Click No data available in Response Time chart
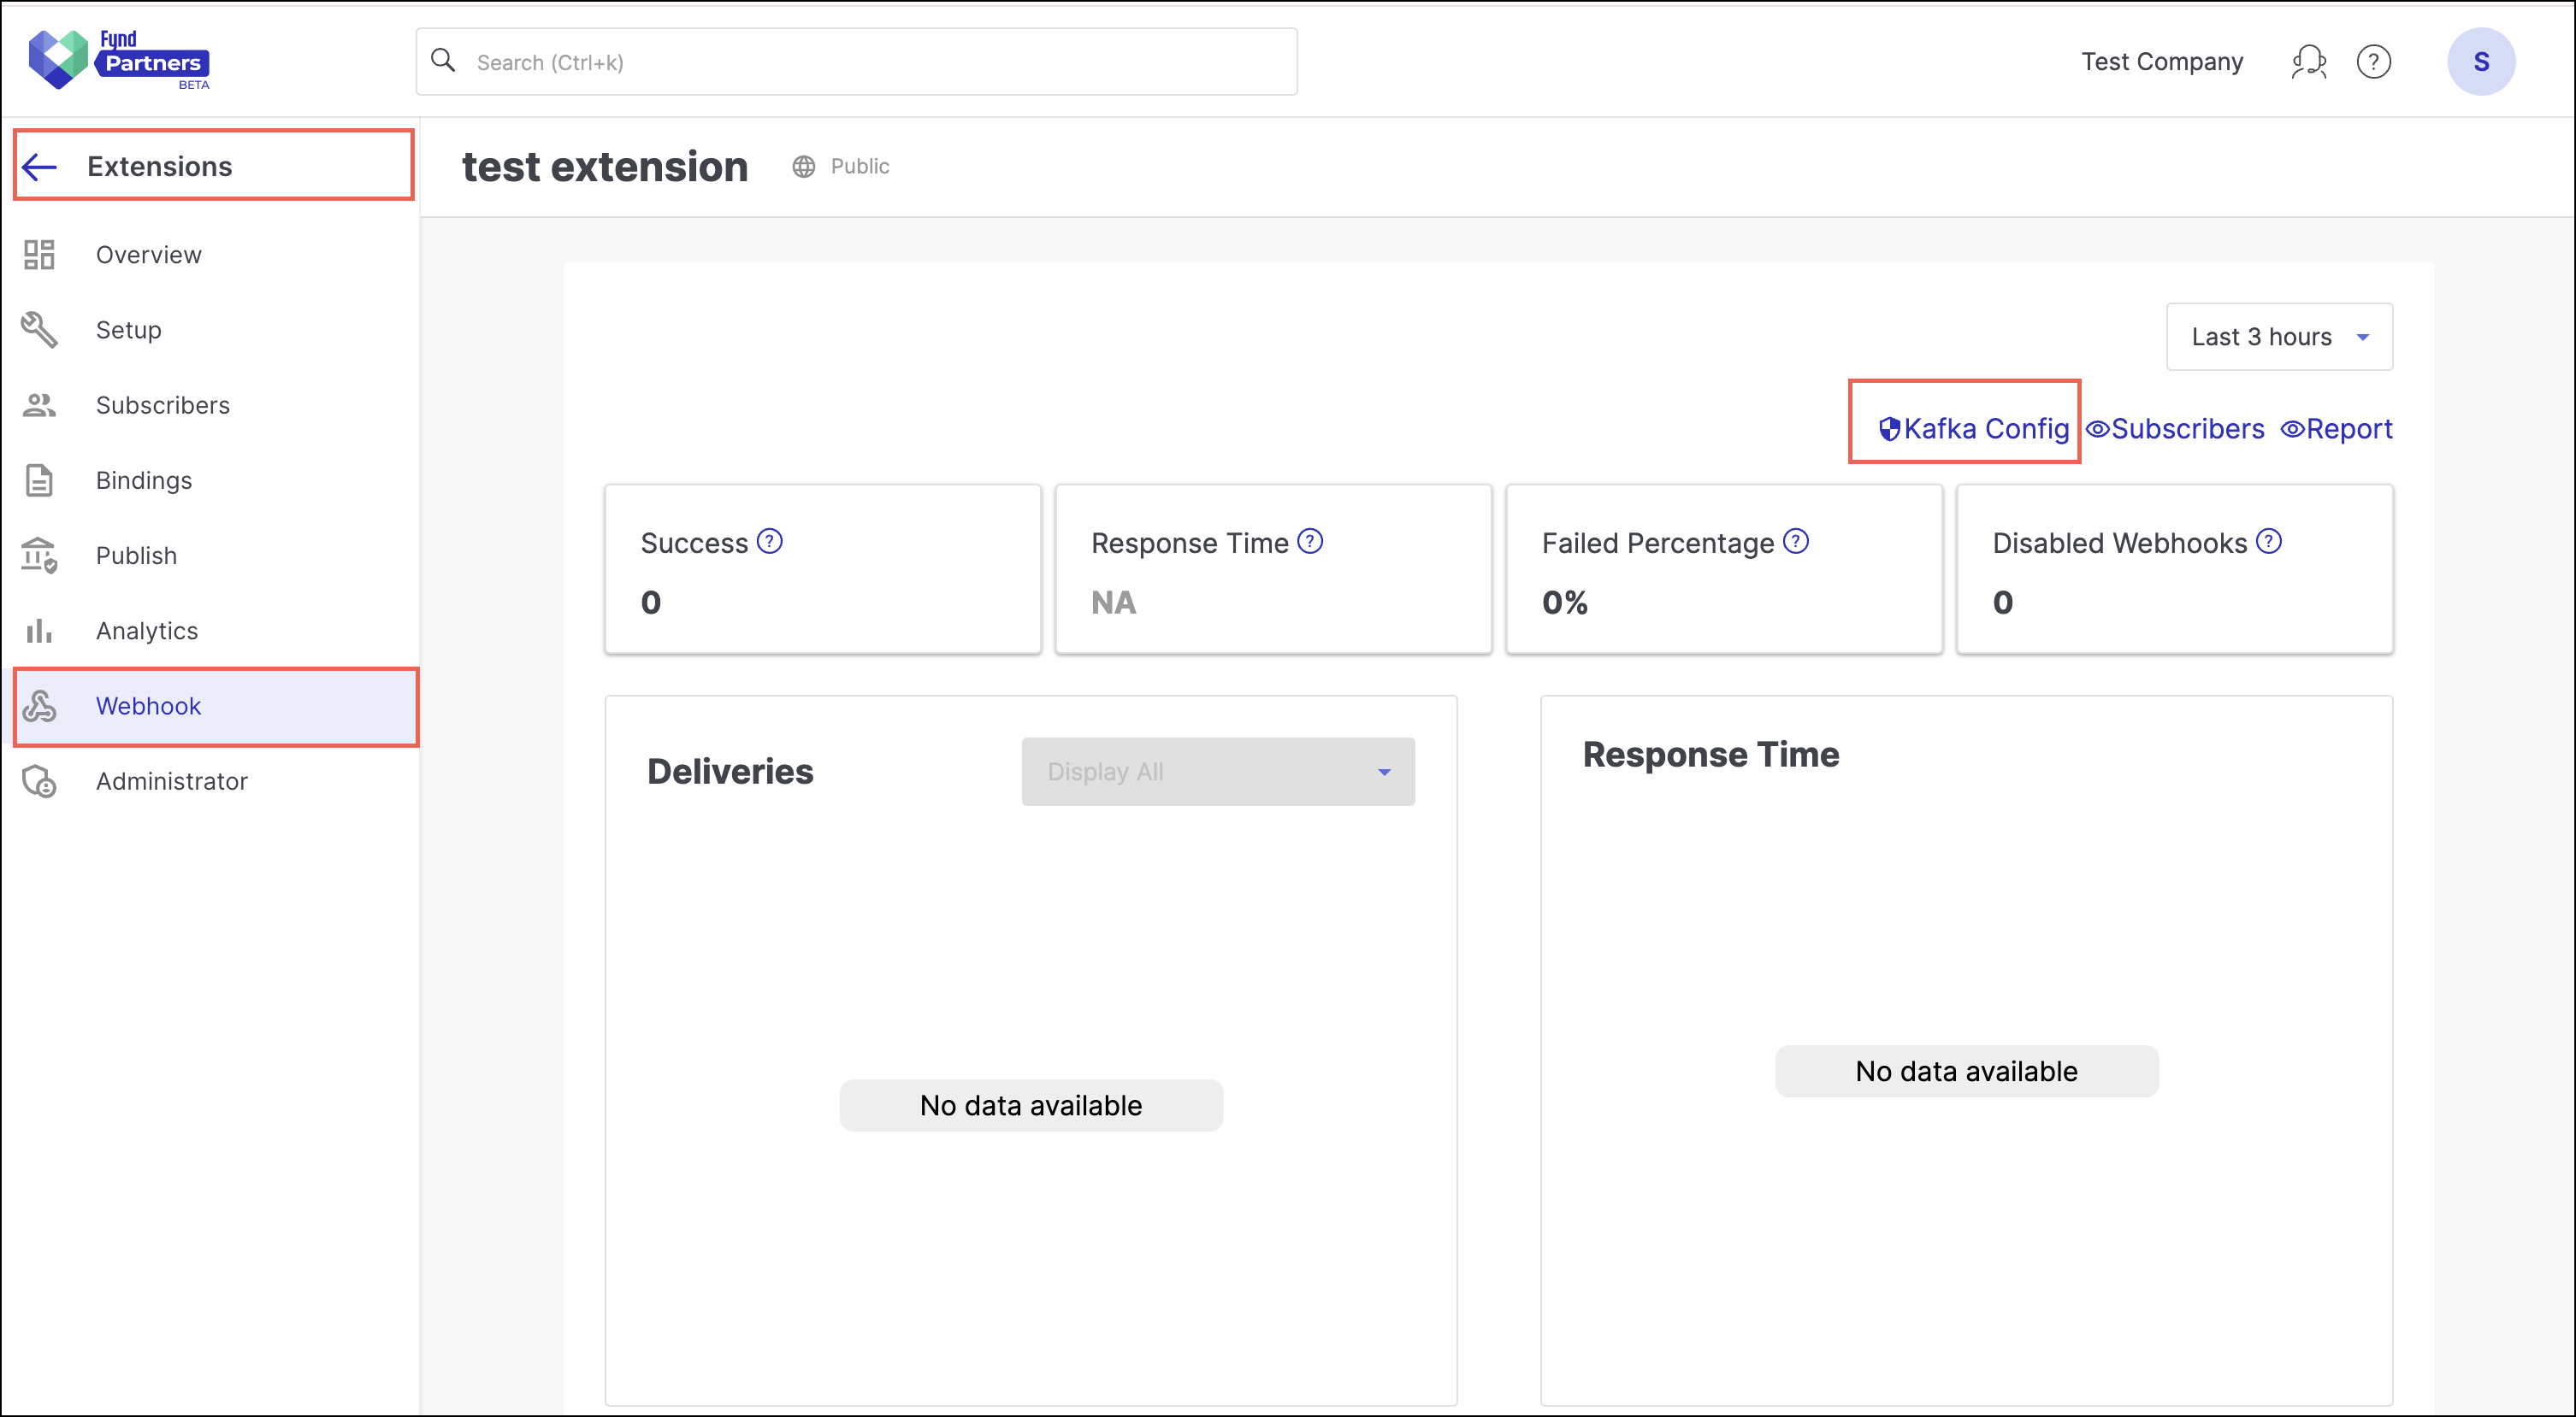Screen dimensions: 2576x1417 coord(1967,1071)
